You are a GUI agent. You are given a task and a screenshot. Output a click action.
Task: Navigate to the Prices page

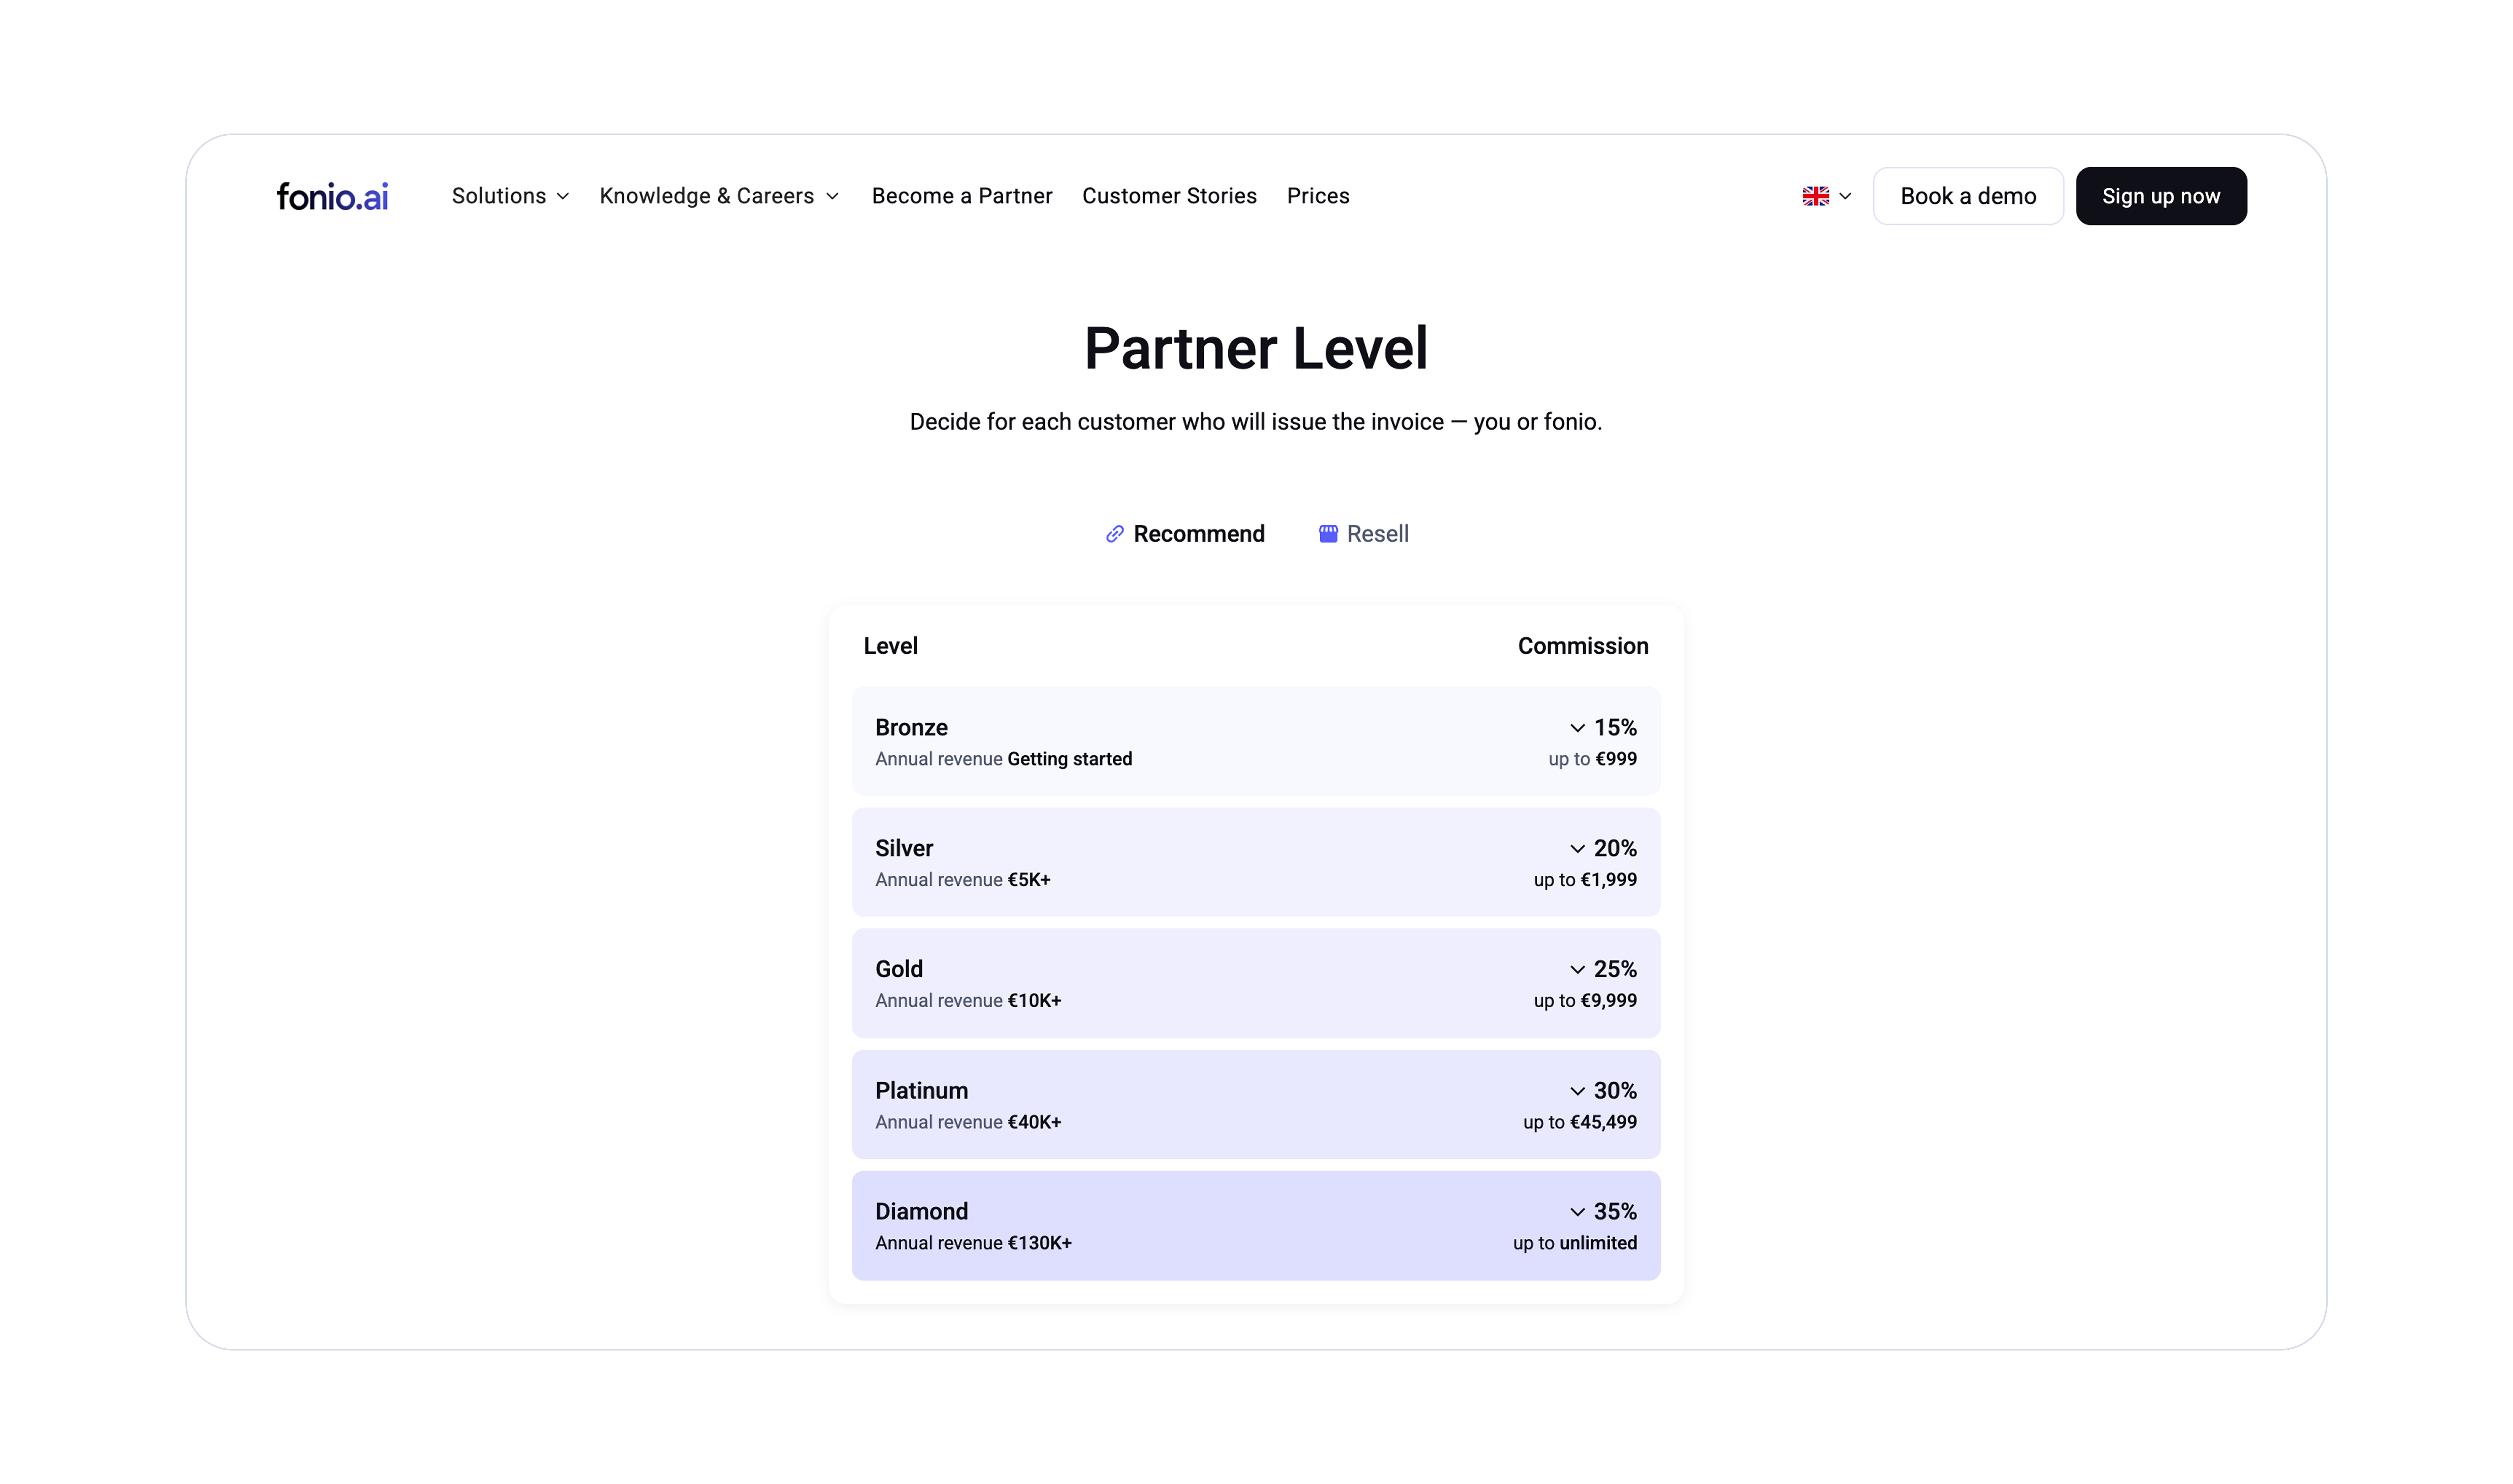tap(1318, 196)
